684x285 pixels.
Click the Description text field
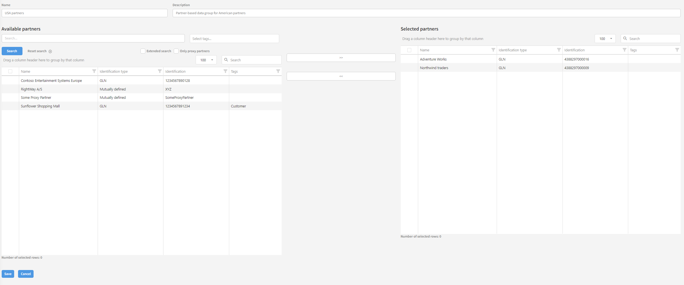click(x=426, y=13)
